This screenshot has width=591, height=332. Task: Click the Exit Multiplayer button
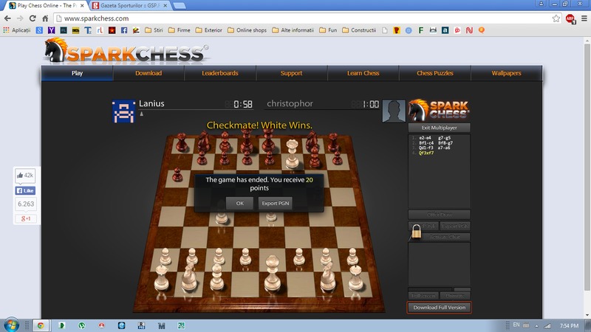439,128
